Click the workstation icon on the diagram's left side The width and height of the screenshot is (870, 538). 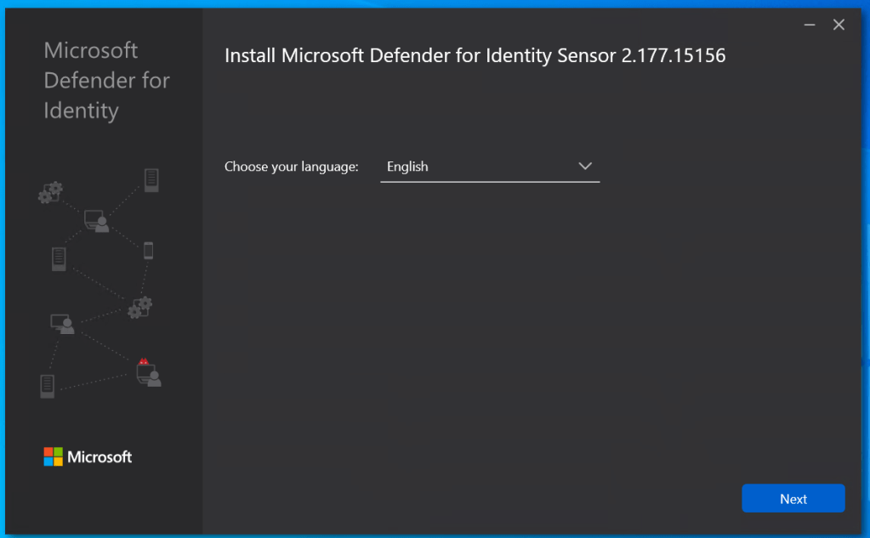62,324
